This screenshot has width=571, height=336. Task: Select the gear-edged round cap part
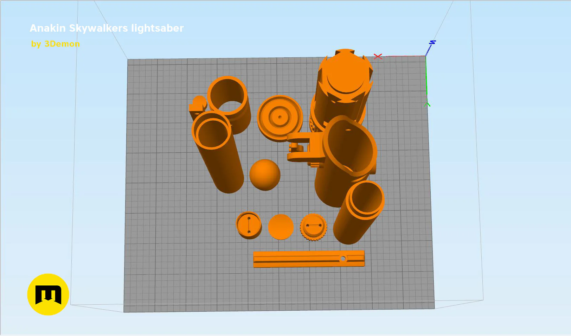coord(313,227)
